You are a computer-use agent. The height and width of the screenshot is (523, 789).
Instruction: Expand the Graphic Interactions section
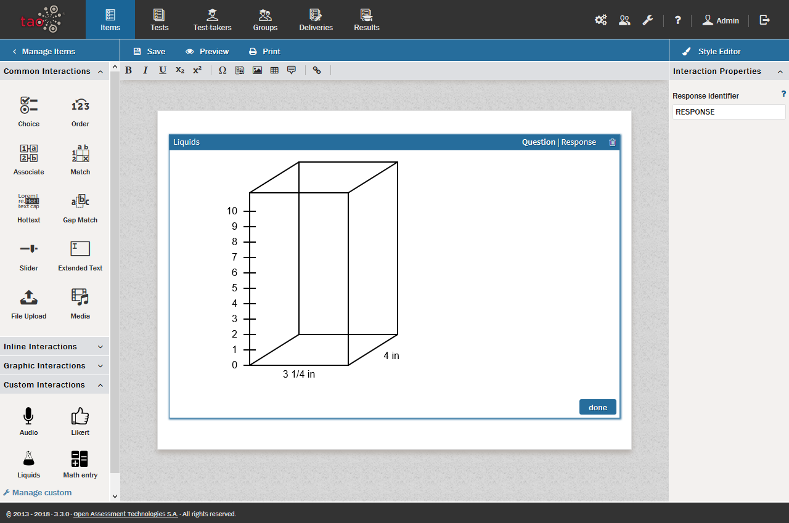pos(54,366)
